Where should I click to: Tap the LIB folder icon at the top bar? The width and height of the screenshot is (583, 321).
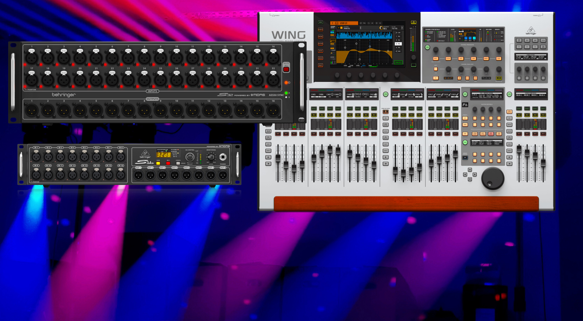coord(368,23)
